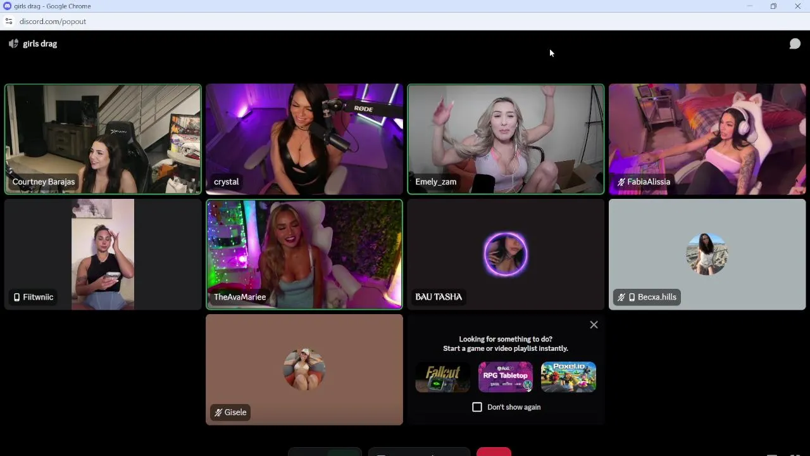Focus crystal's video tile
The image size is (810, 456).
coord(304,139)
